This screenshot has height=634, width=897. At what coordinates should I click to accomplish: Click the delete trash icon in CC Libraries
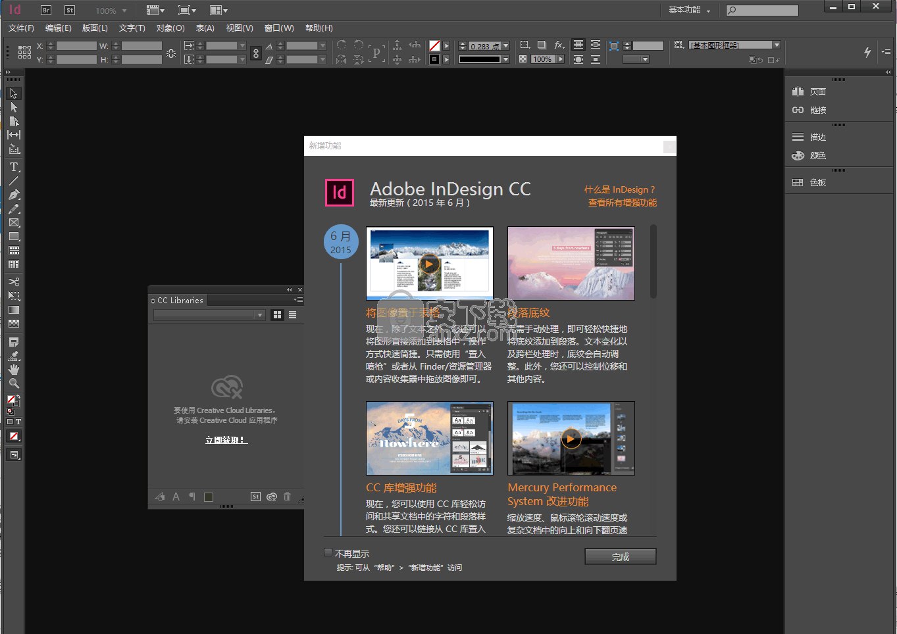(x=288, y=497)
